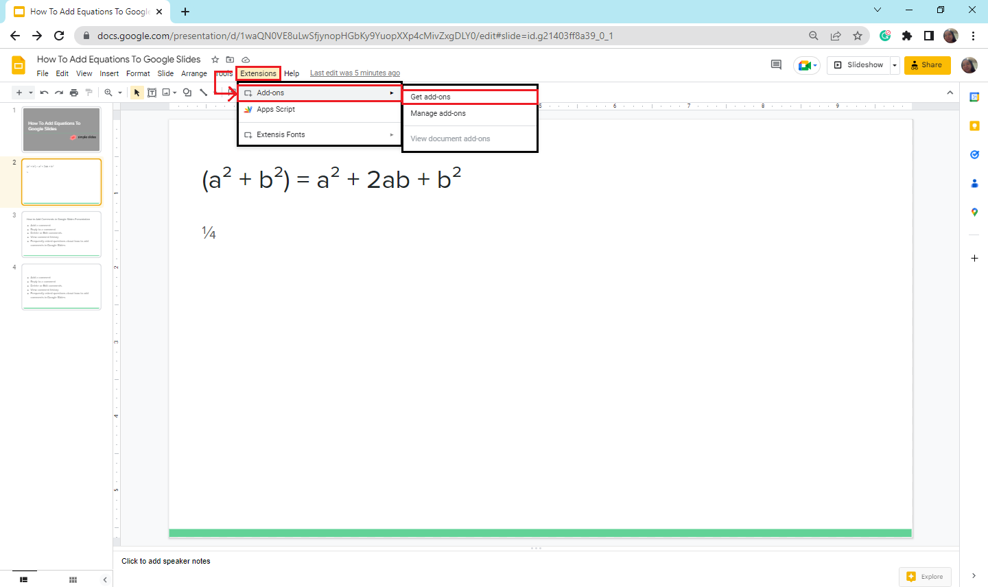This screenshot has width=988, height=587.
Task: Choose Get add-ons from submenu
Action: click(430, 97)
